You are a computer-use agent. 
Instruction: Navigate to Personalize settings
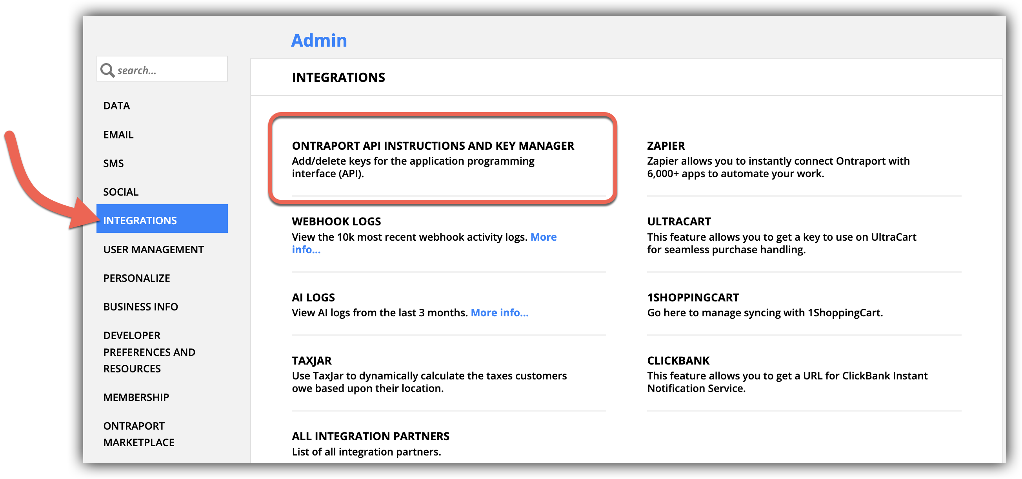point(136,278)
